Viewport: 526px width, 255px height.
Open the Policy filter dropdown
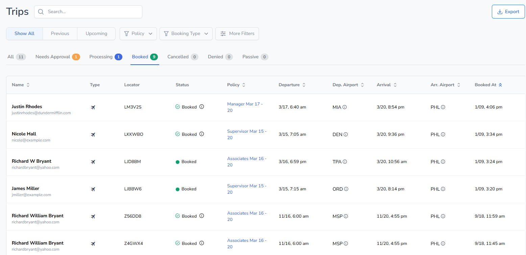(x=138, y=34)
